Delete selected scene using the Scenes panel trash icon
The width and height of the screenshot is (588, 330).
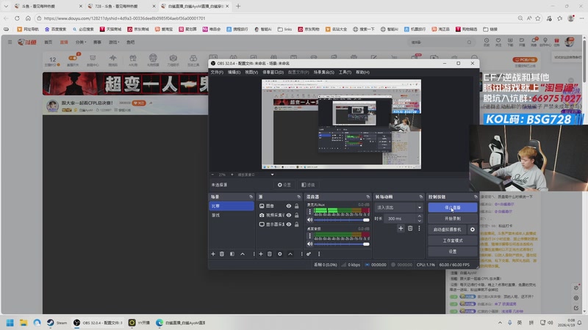point(222,254)
